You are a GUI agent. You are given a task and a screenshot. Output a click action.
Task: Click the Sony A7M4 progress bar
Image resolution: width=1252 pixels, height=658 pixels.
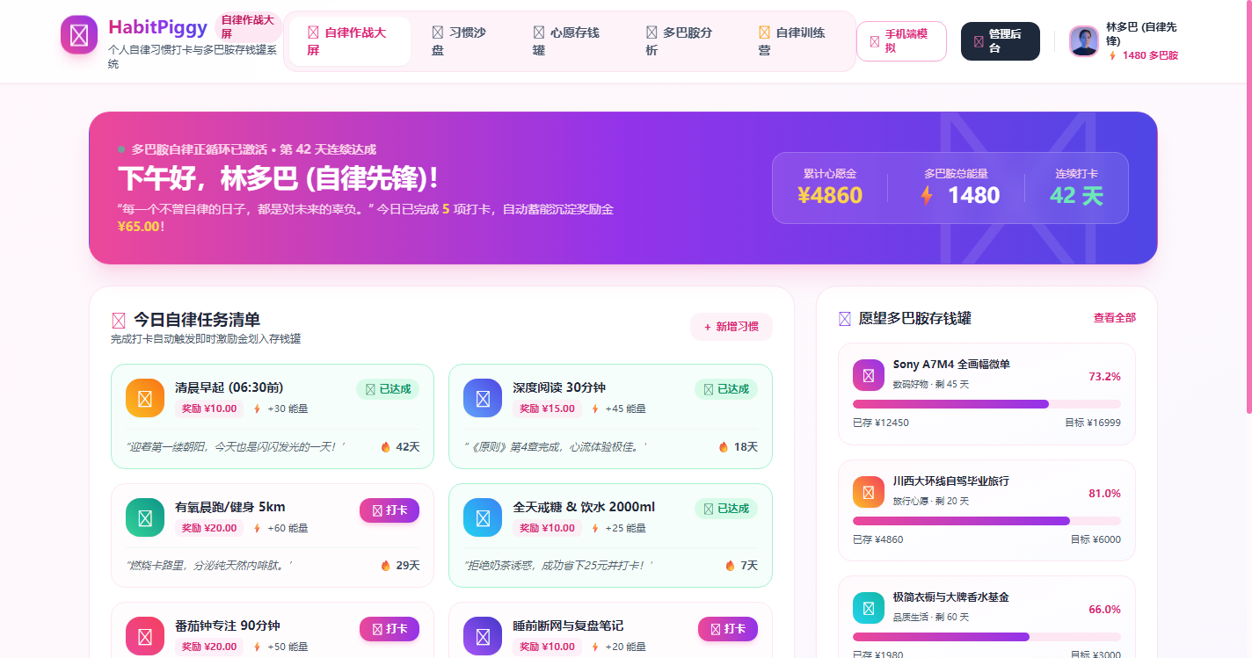click(x=986, y=404)
